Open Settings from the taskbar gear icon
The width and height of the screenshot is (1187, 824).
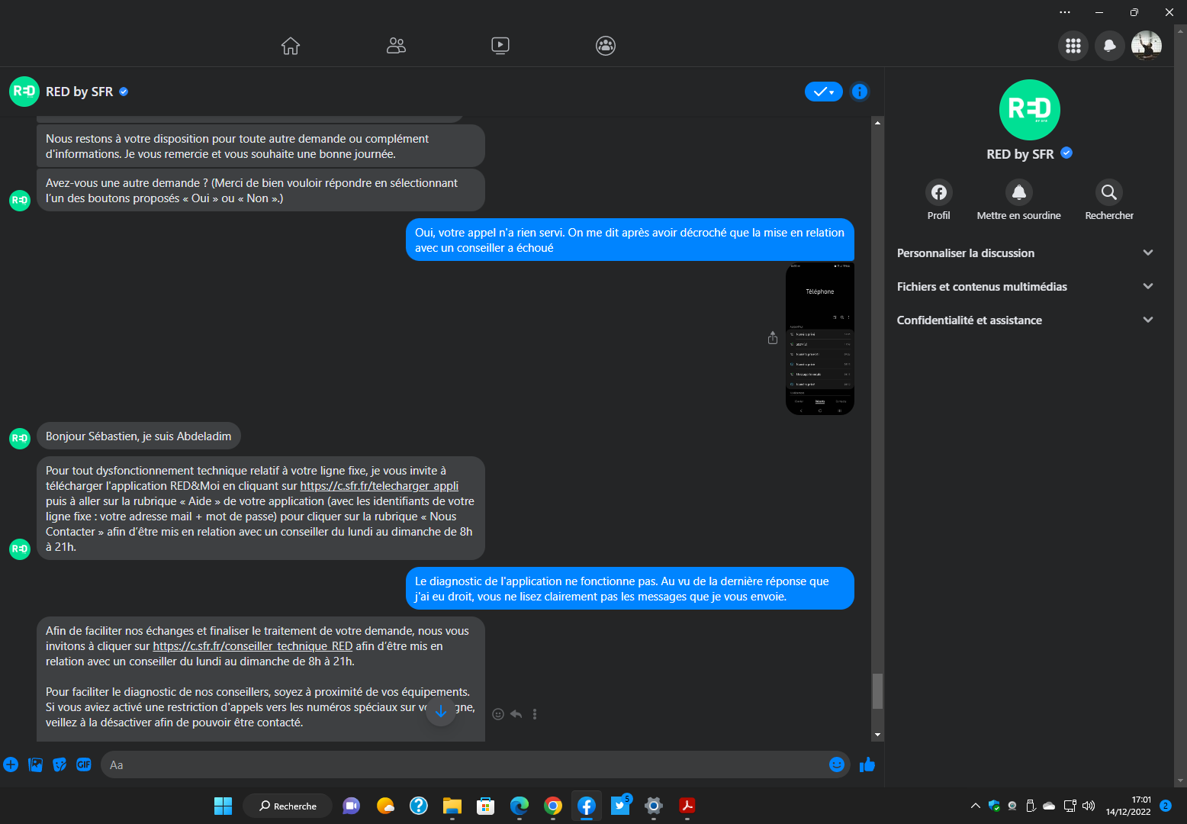[x=654, y=806]
